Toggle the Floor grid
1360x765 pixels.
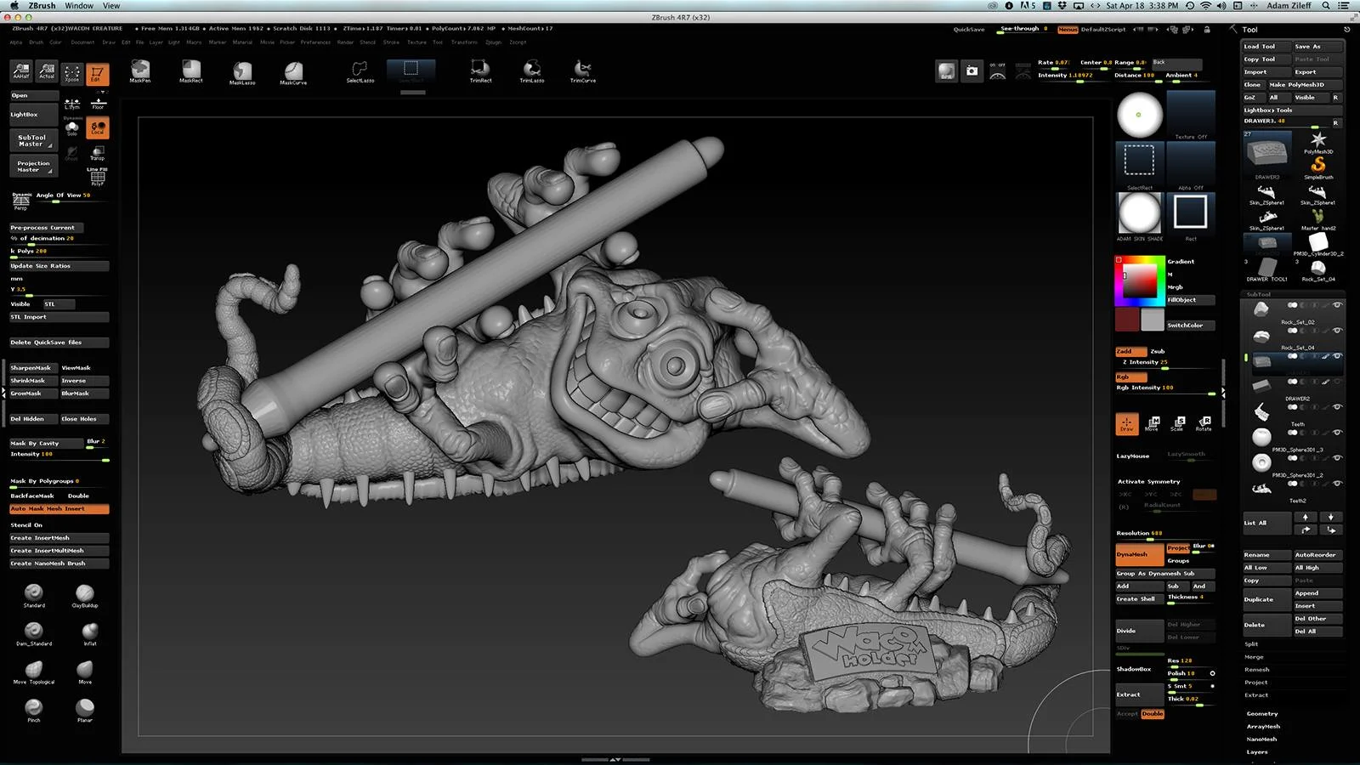(x=98, y=104)
